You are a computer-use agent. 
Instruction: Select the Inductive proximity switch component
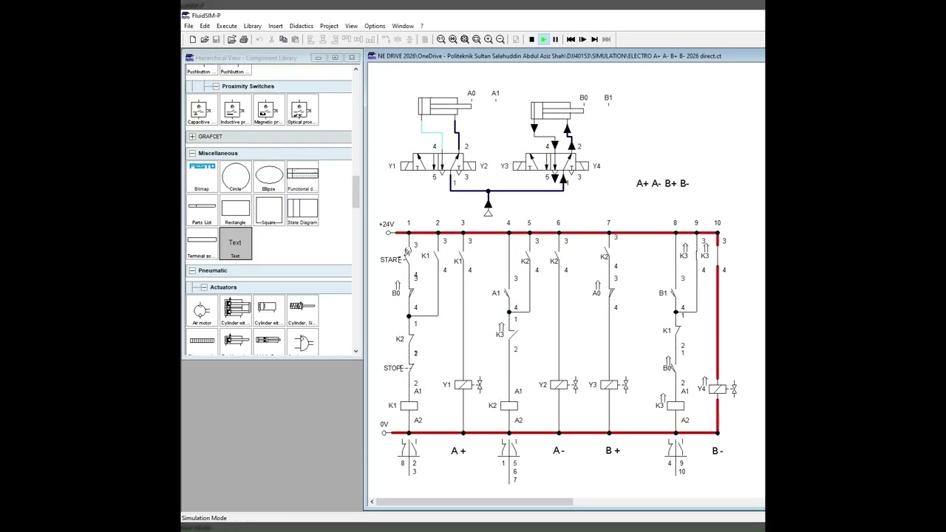235,110
